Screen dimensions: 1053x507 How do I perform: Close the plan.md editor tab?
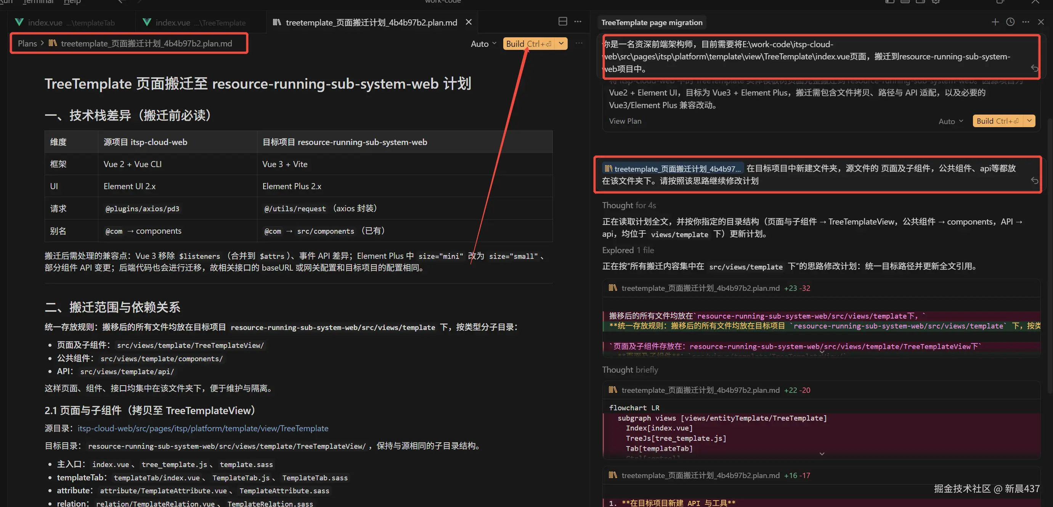[x=469, y=22]
